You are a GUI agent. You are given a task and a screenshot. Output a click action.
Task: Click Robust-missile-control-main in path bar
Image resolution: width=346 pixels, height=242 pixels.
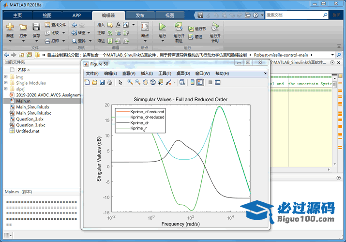[x=281, y=55]
